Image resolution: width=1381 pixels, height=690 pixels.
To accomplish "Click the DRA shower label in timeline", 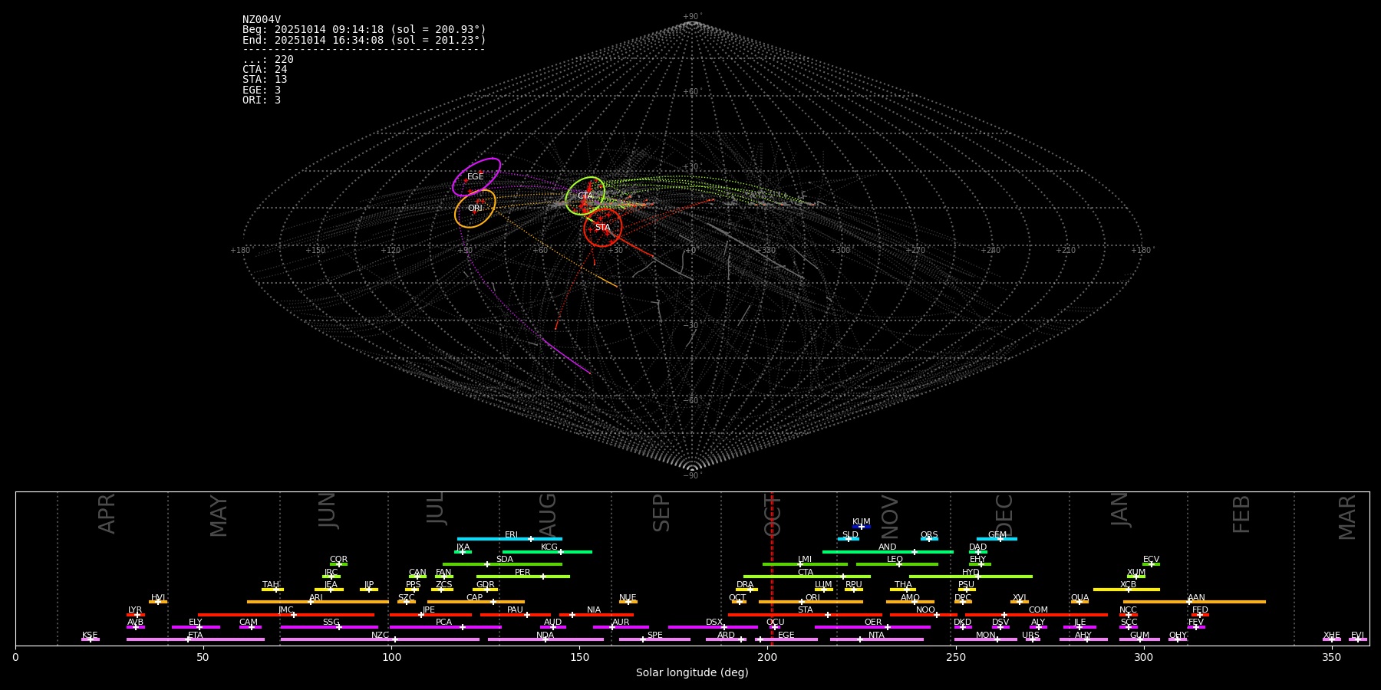I will pyautogui.click(x=745, y=585).
